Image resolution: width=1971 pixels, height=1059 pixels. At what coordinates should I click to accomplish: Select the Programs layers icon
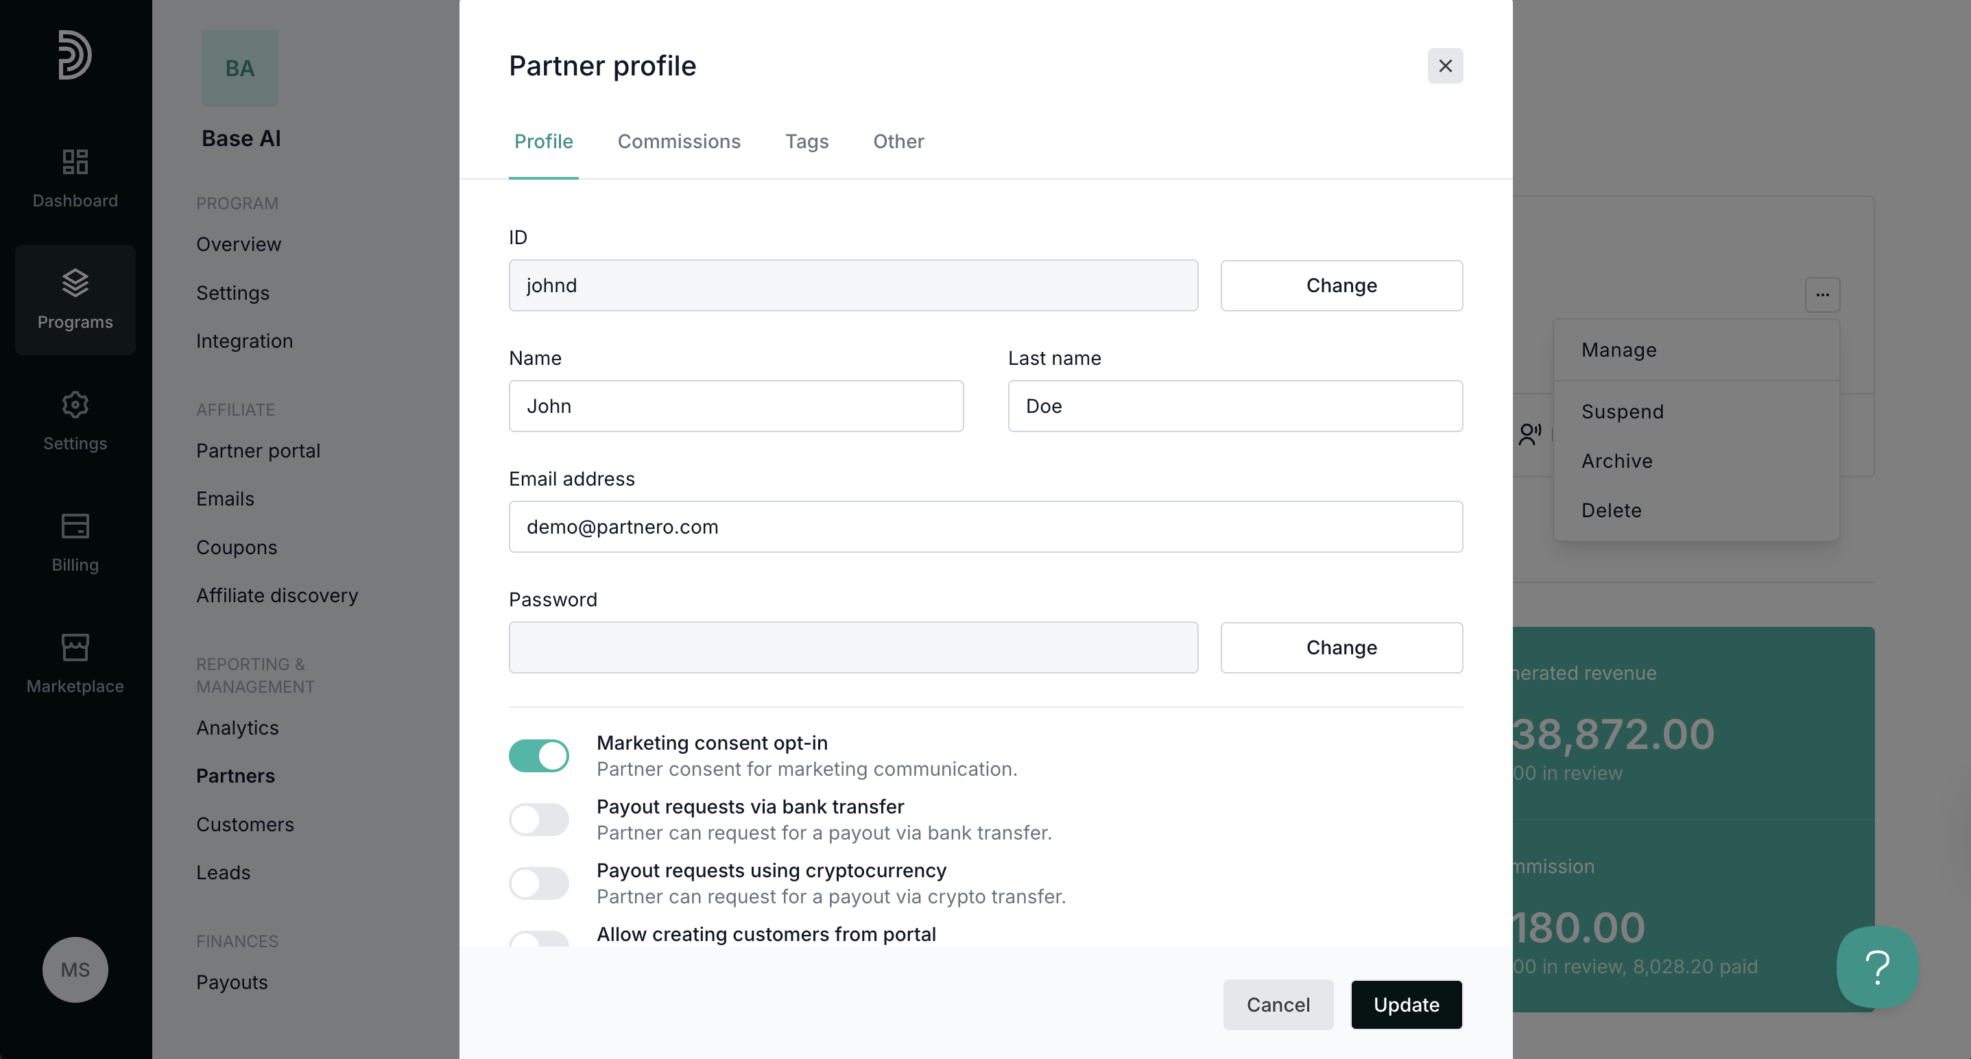pos(75,283)
